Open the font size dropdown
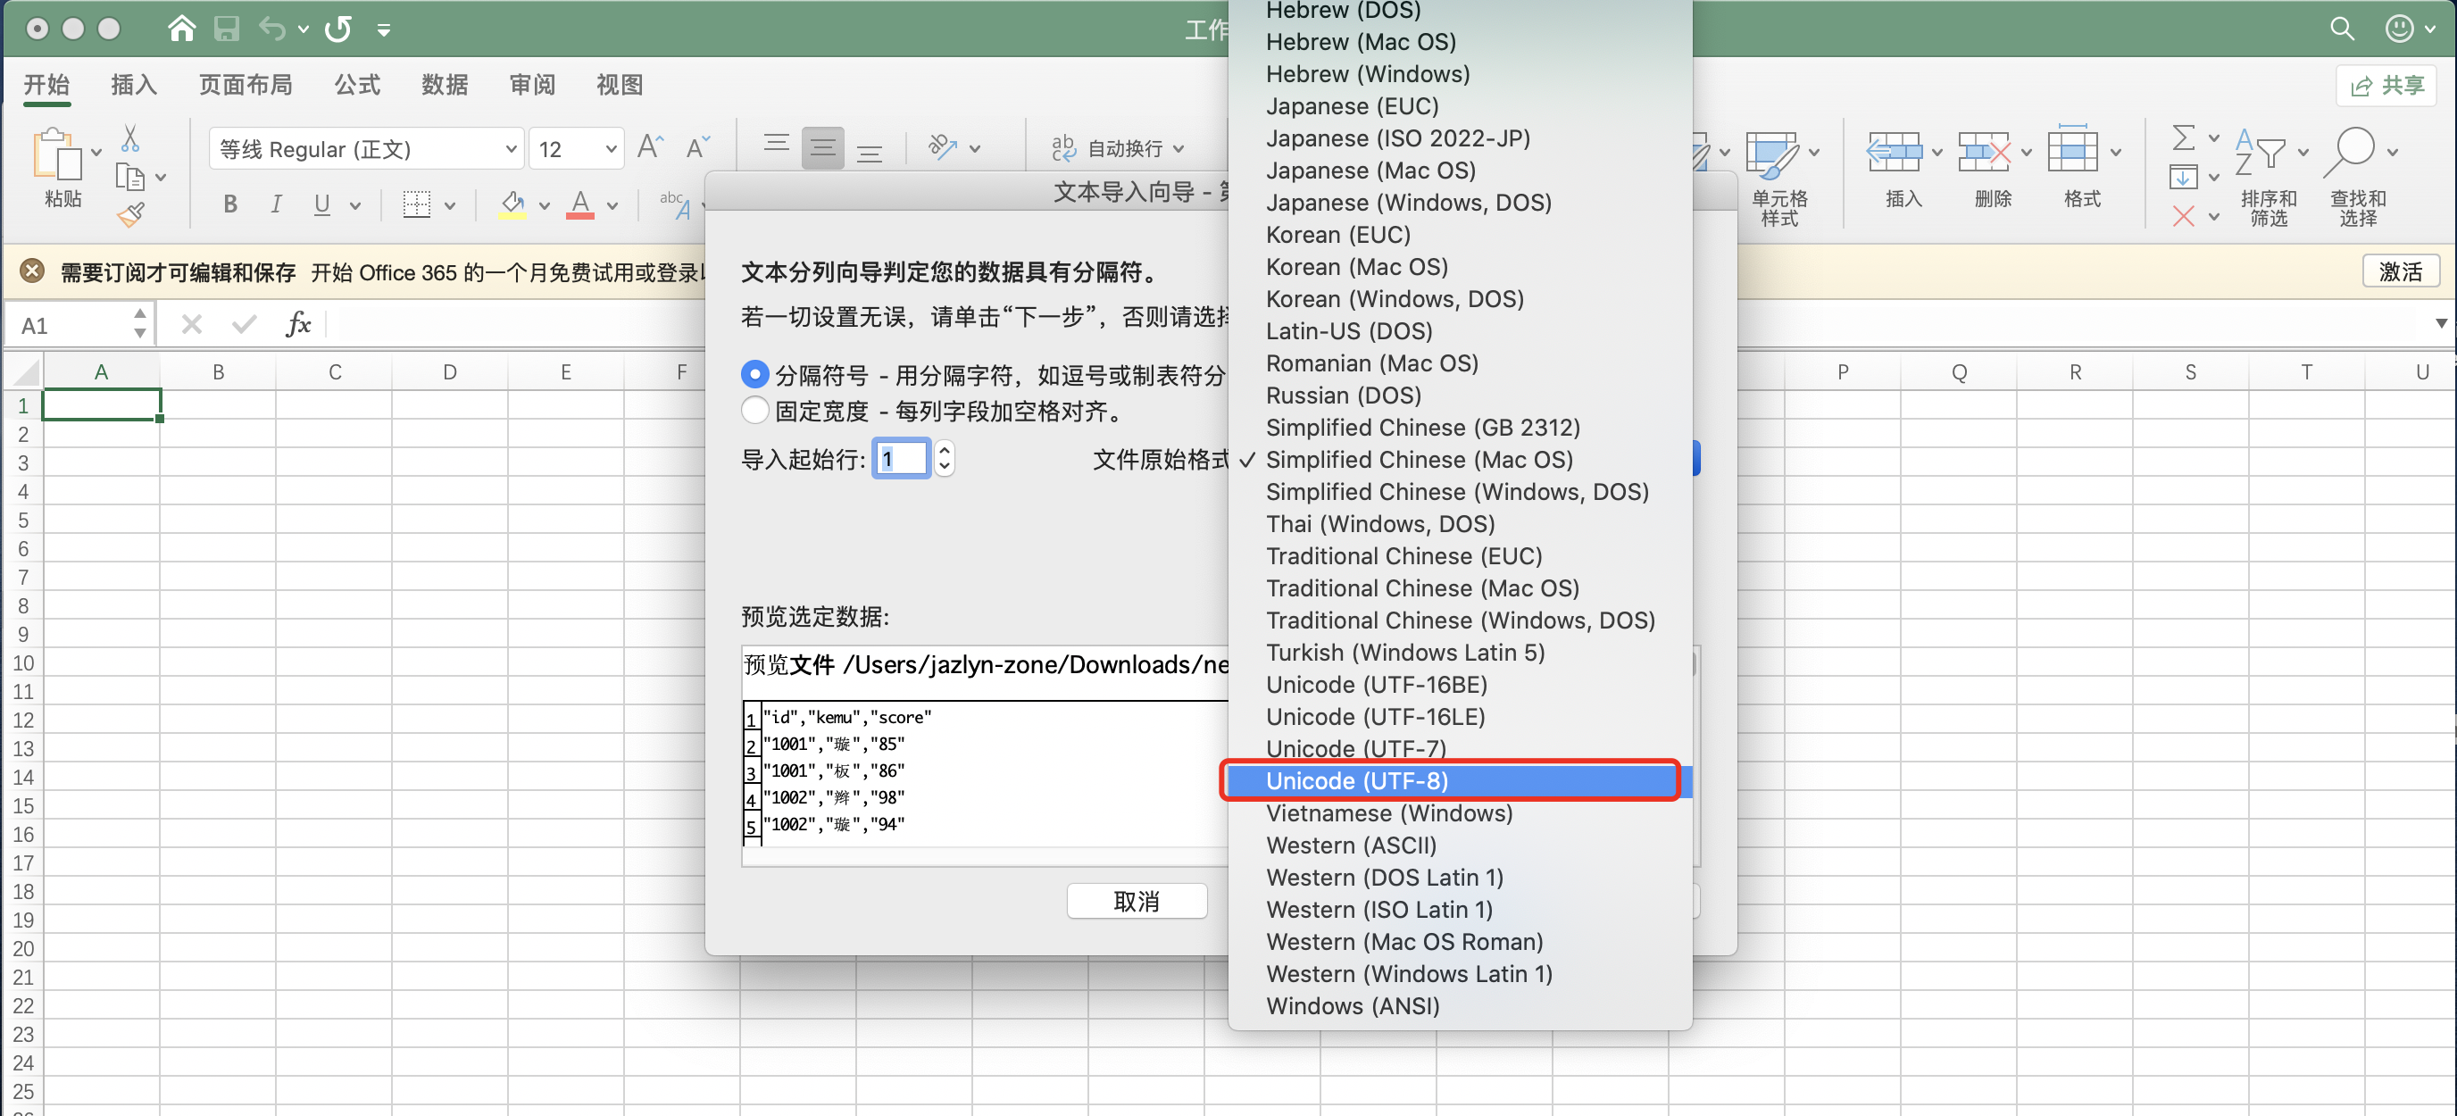This screenshot has height=1116, width=2457. coord(611,149)
